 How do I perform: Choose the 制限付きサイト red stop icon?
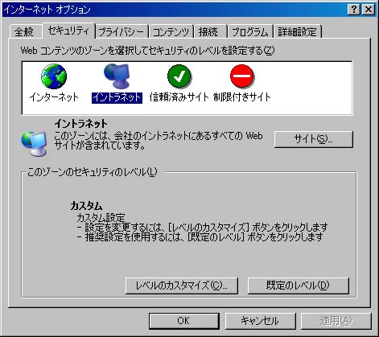242,76
